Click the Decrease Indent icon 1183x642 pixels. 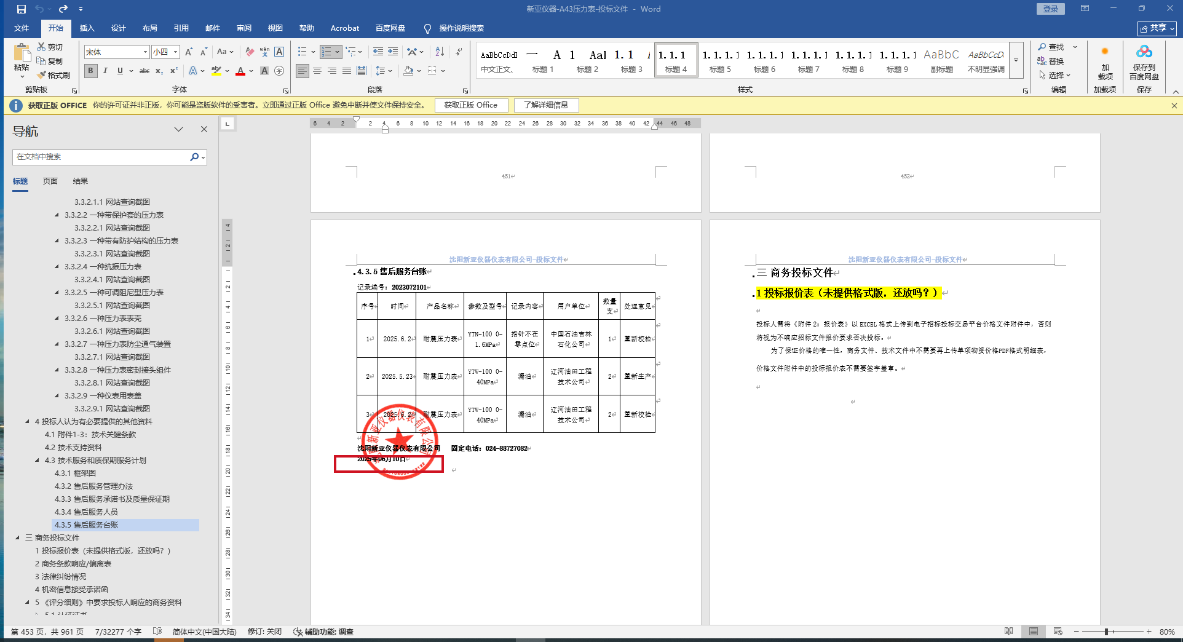pos(378,52)
